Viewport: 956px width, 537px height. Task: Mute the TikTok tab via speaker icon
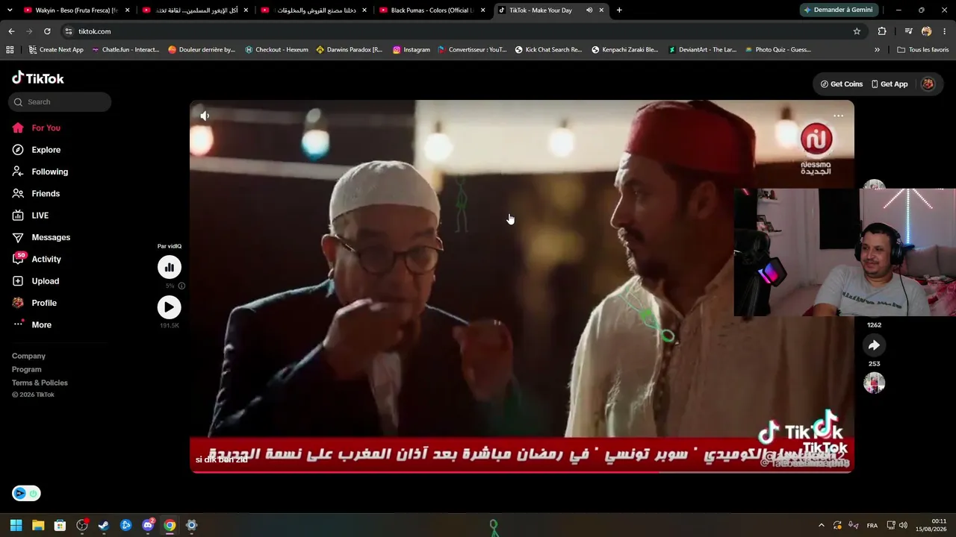pos(589,10)
